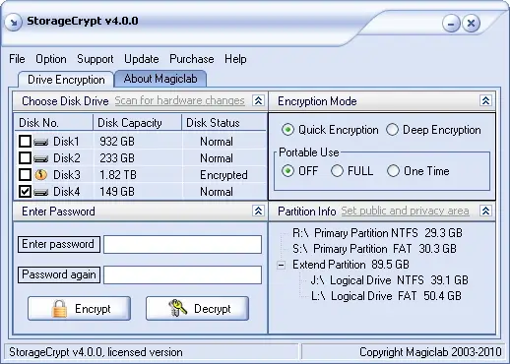Click the 1.82 TB capacity cell
Screen dimensions: 510x364
[118, 175]
